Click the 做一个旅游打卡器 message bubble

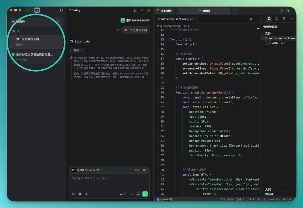pos(136,30)
